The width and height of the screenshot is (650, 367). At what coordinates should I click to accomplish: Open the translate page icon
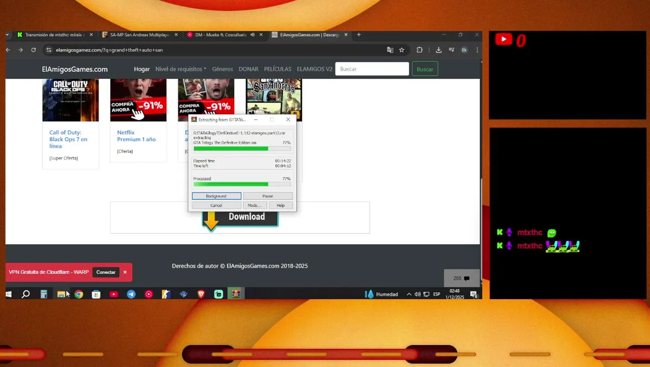[x=390, y=50]
